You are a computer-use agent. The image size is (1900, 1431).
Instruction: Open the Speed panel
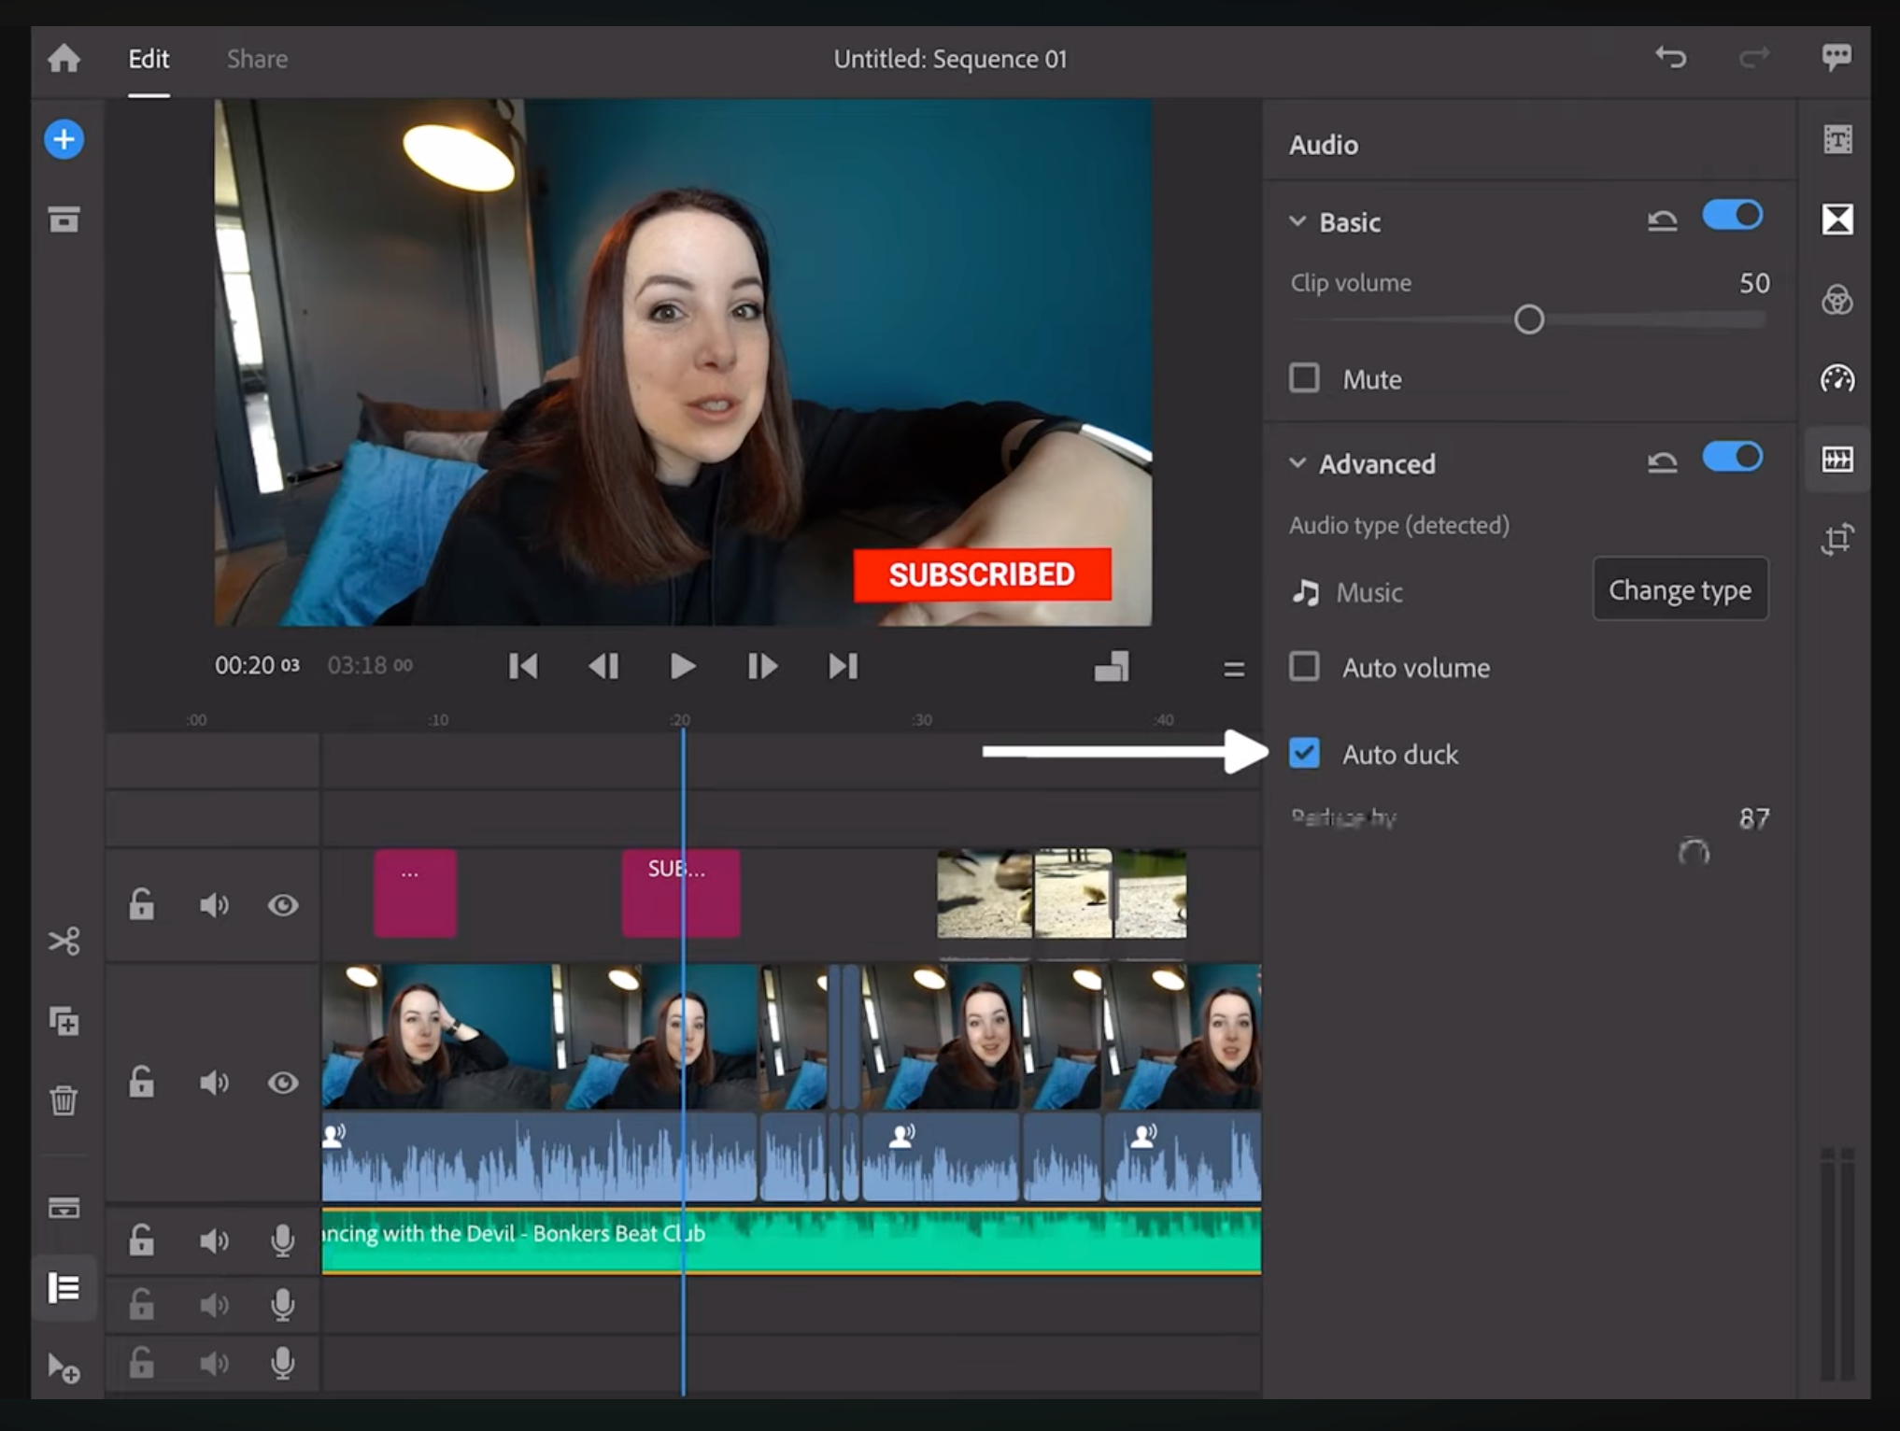pyautogui.click(x=1836, y=379)
